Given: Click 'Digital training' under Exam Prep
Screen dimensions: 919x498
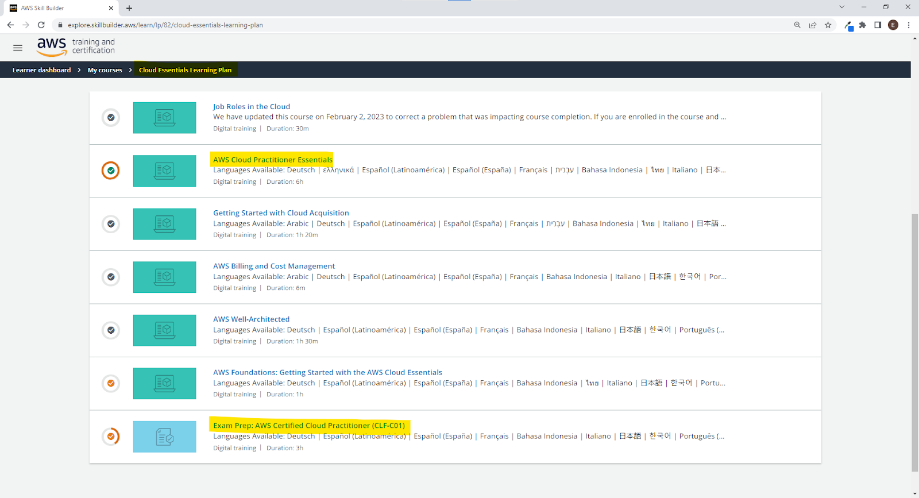Looking at the screenshot, I should pyautogui.click(x=234, y=448).
